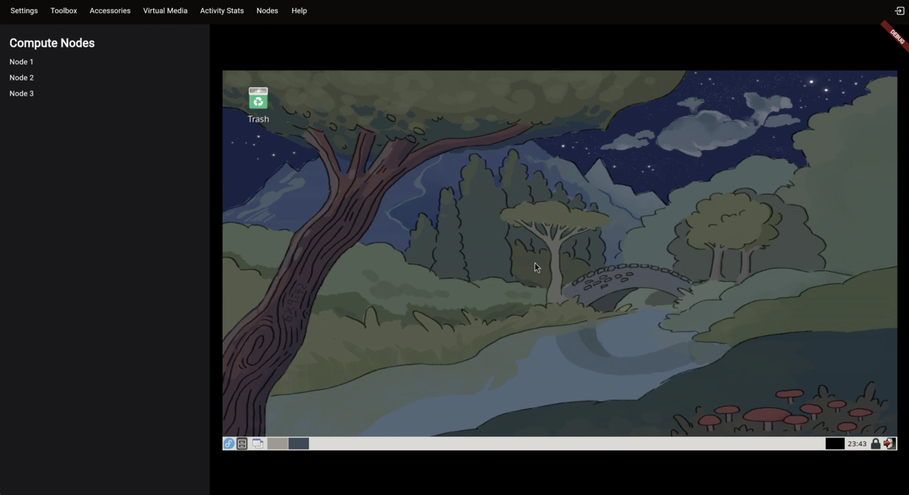The image size is (909, 495).
Task: Expand the Virtual Media menu
Action: click(x=165, y=11)
